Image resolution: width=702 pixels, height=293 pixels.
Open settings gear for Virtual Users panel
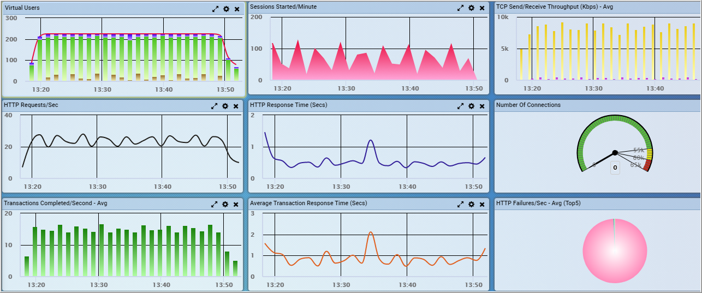tap(226, 9)
